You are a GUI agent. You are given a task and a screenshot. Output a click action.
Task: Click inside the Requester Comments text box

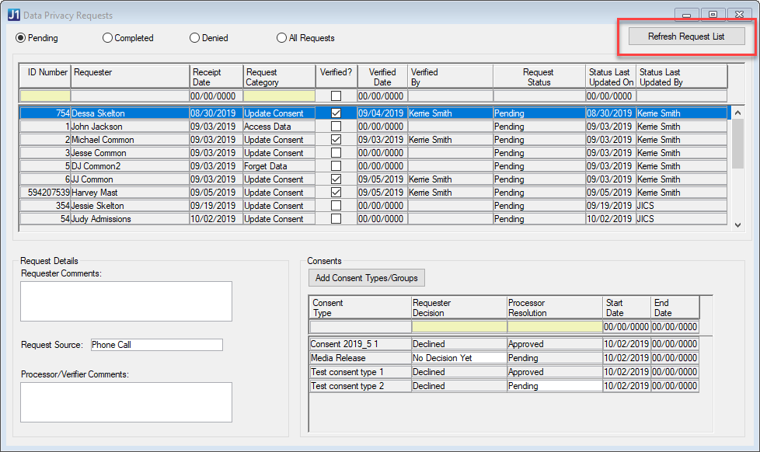click(126, 301)
